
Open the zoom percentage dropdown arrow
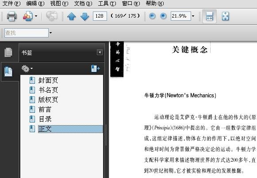(193, 16)
